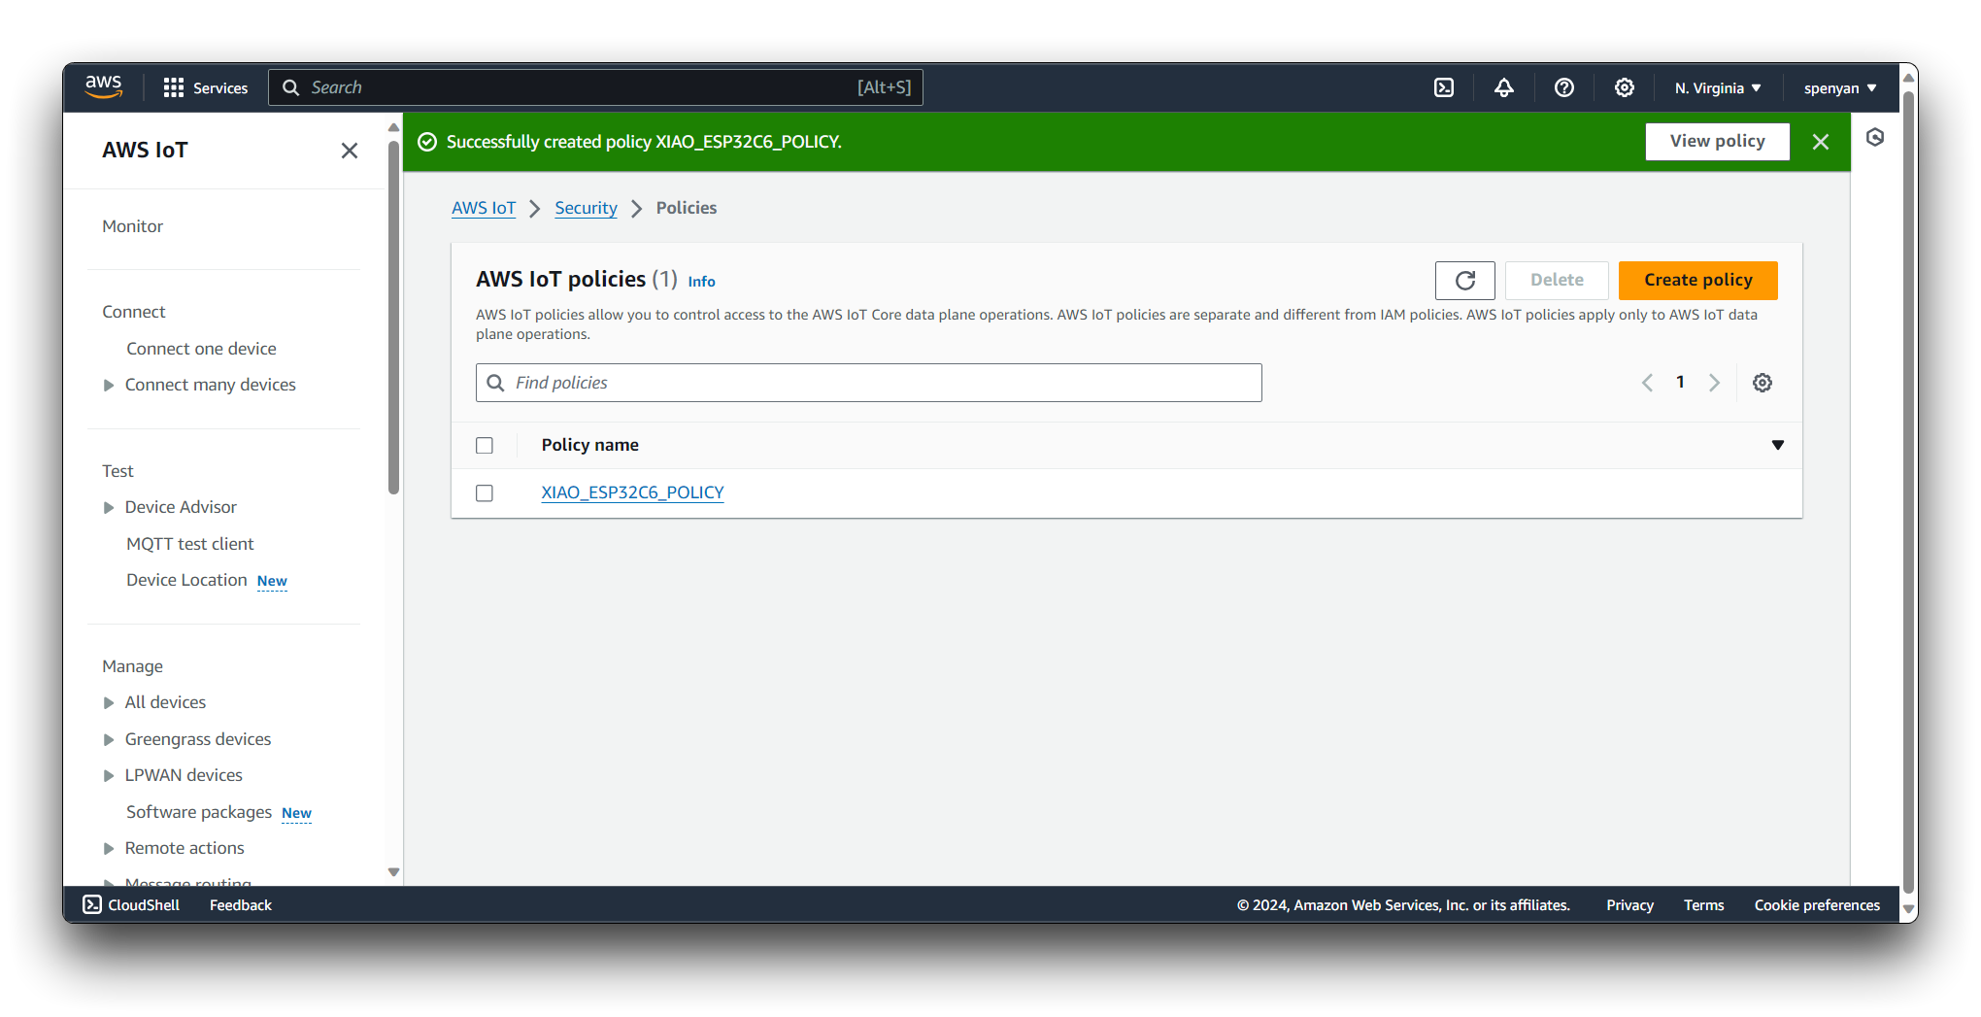Screen dimensions: 1981x1017
Task: Click the Create policy button
Action: click(1697, 281)
